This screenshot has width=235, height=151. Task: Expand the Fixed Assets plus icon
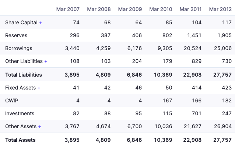pos(39,88)
